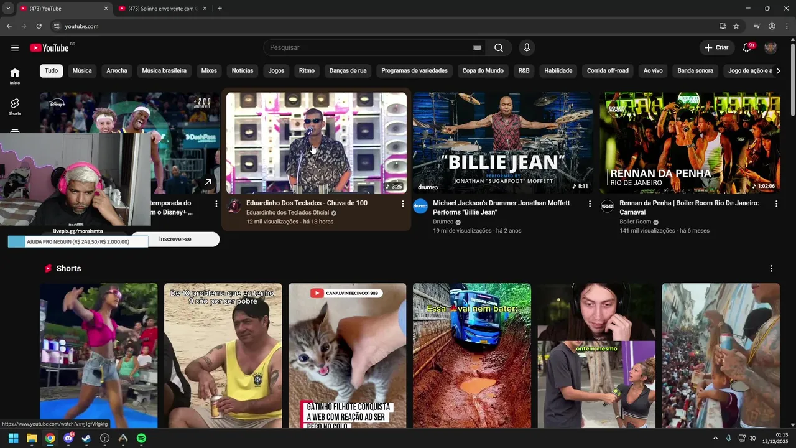Viewport: 796px width, 448px height.
Task: Show more filter chips with right arrow
Action: click(x=778, y=71)
